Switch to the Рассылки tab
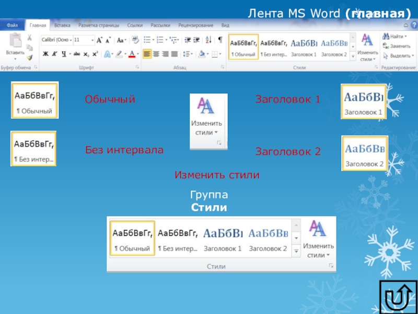The height and width of the screenshot is (314, 418). coord(160,25)
